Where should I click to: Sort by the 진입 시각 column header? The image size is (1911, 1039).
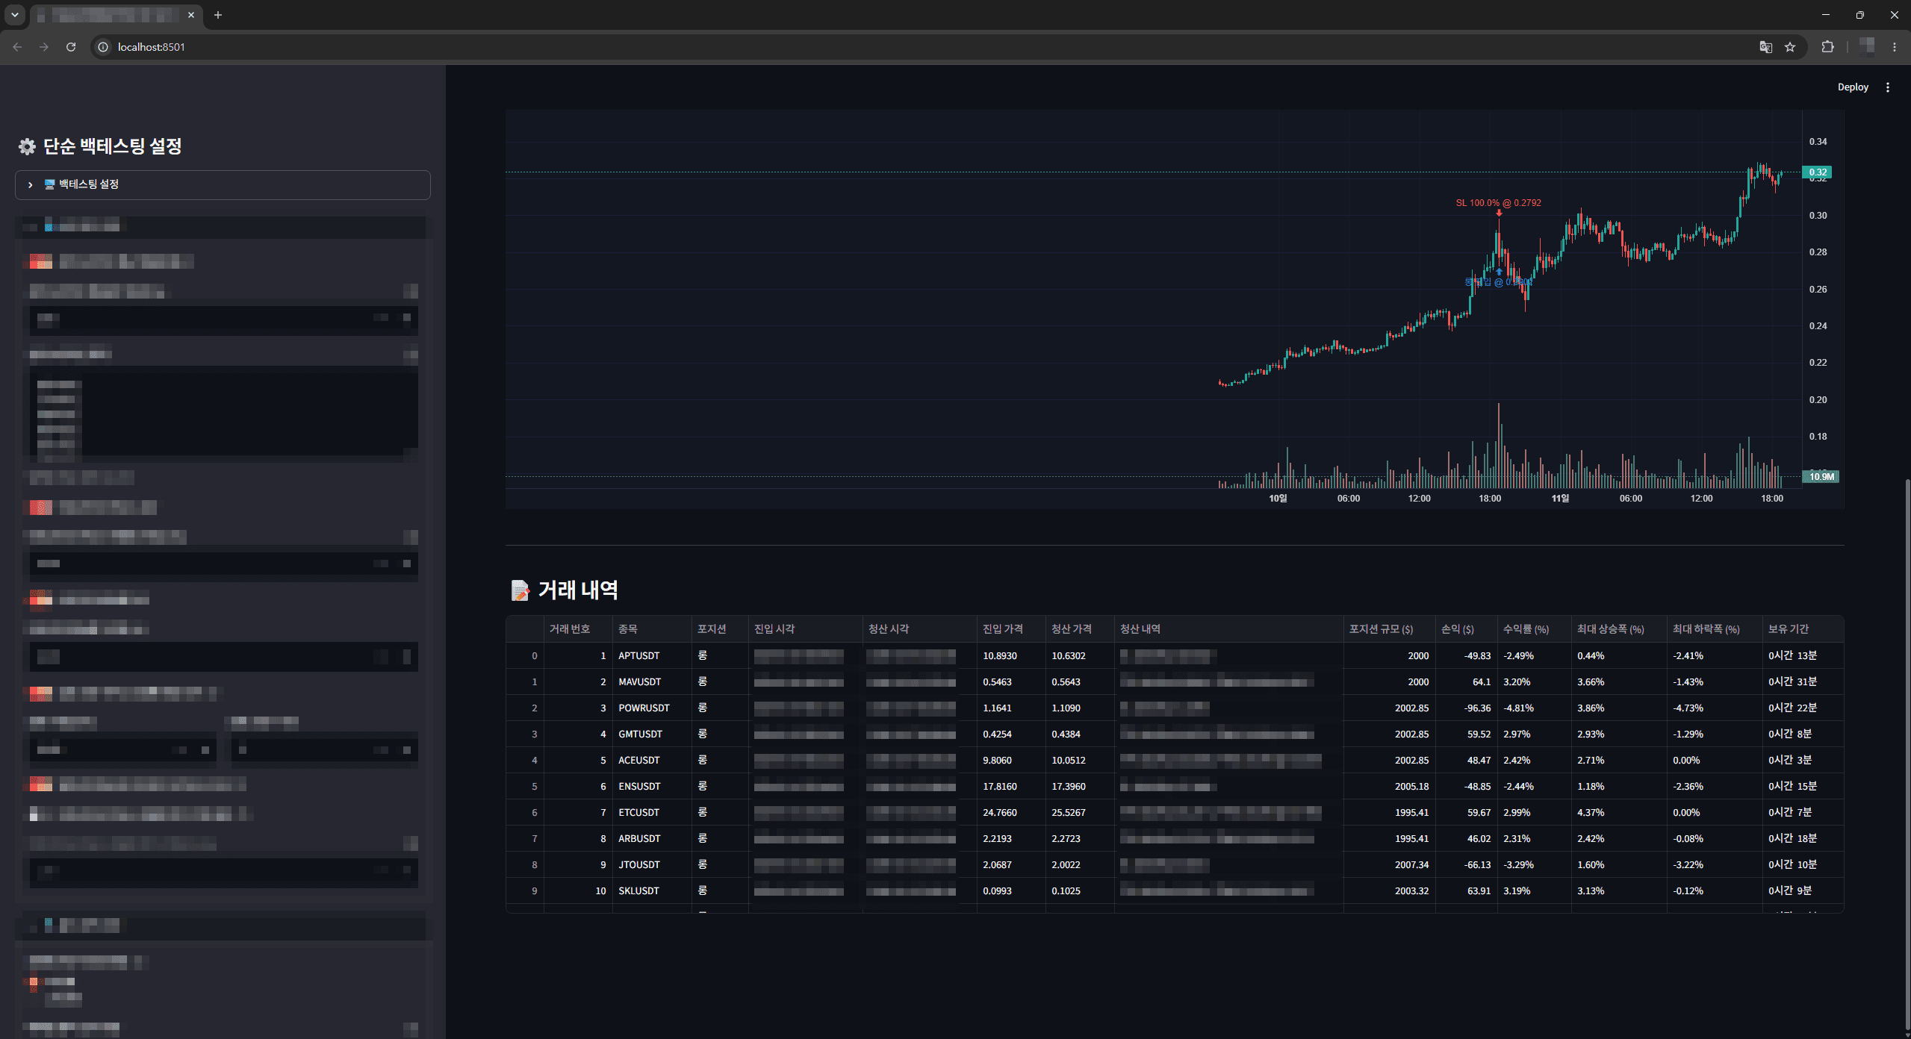coord(805,629)
